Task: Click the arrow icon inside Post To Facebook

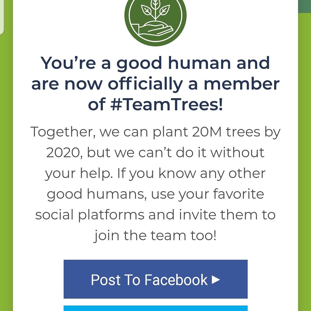Action: coord(216,280)
